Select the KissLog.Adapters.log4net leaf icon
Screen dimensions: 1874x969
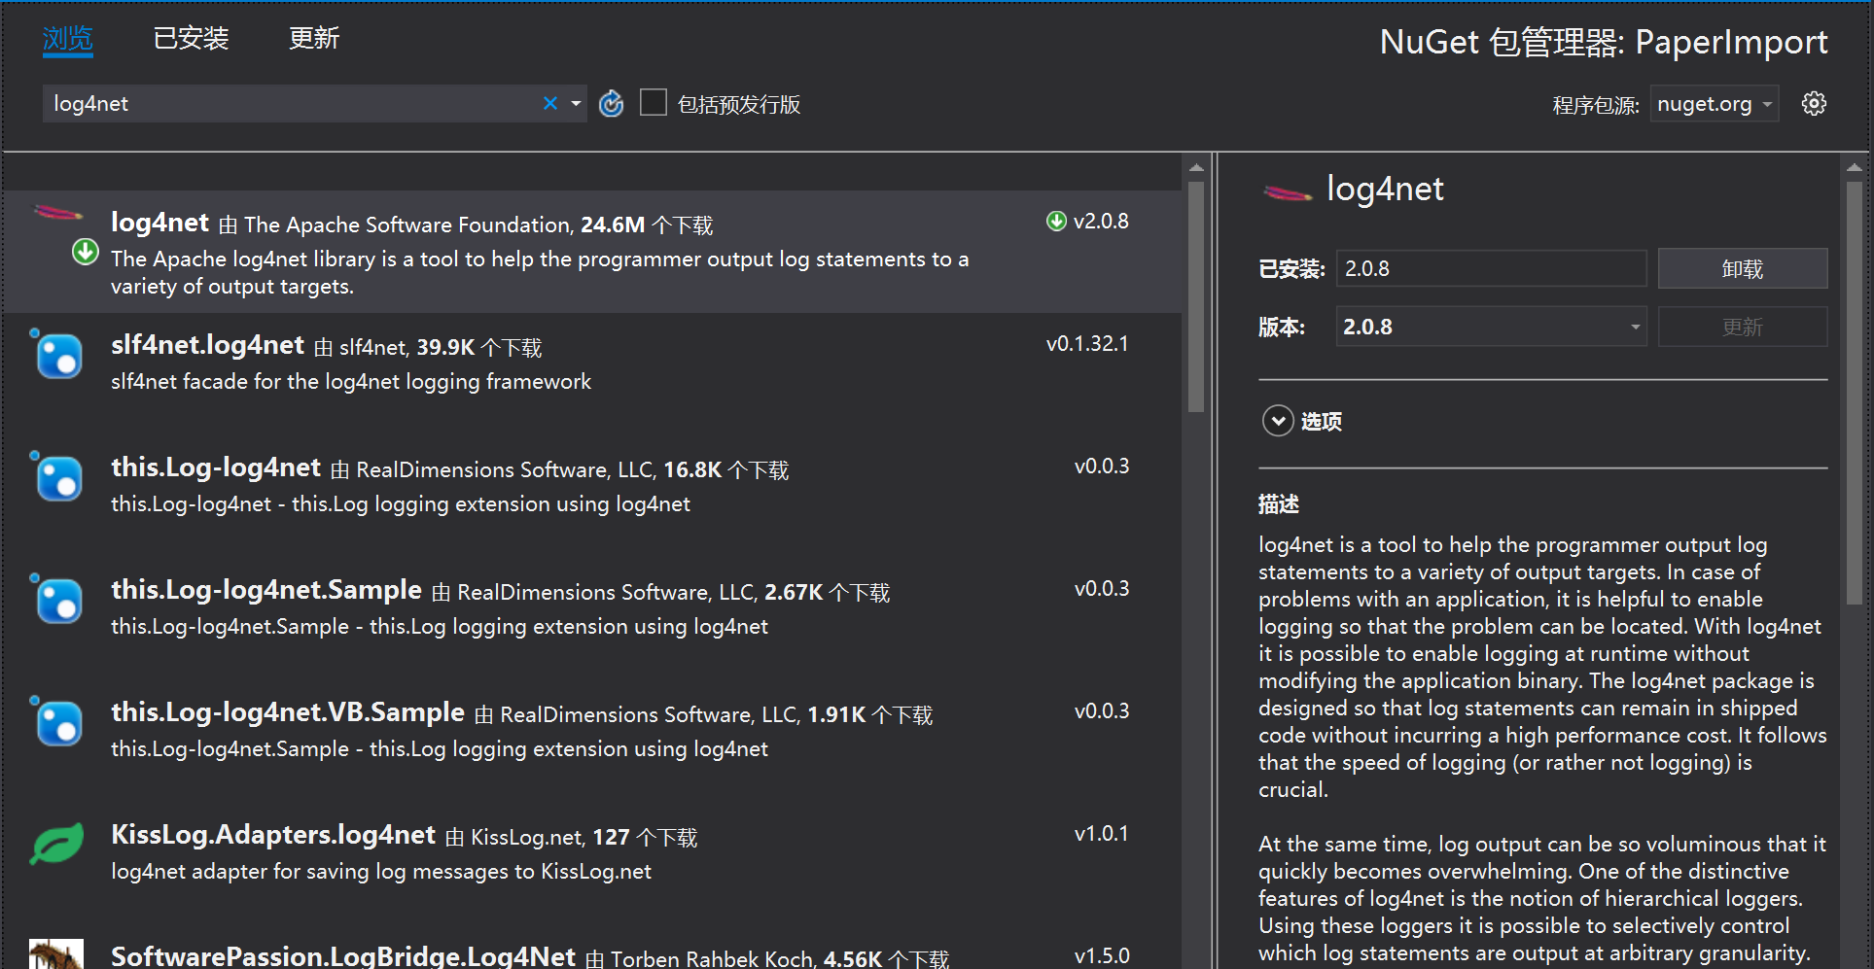(x=56, y=844)
